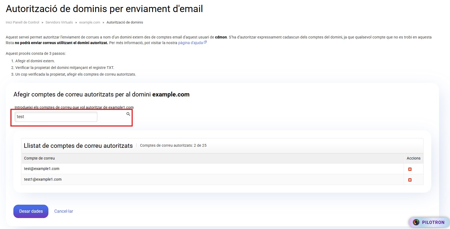Delete the test@example1.com authorized account

tap(410, 169)
